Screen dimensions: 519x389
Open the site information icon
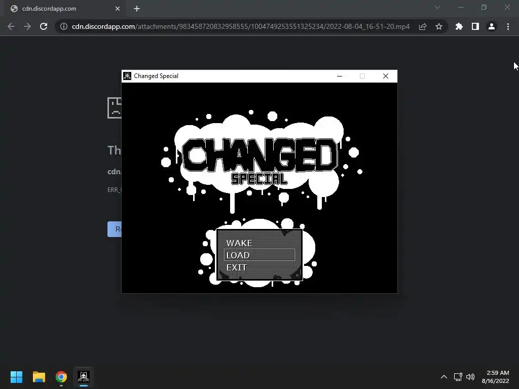[63, 26]
